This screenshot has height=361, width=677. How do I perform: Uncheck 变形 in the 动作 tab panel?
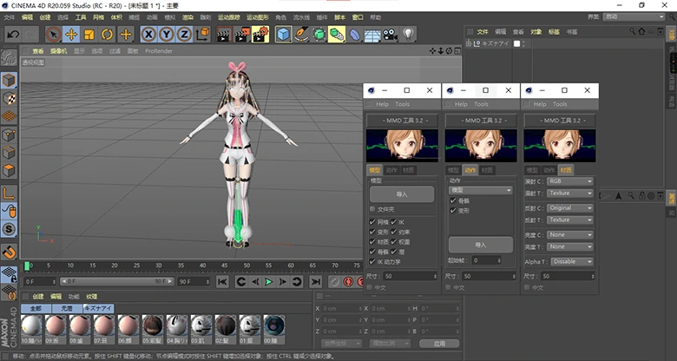[453, 211]
